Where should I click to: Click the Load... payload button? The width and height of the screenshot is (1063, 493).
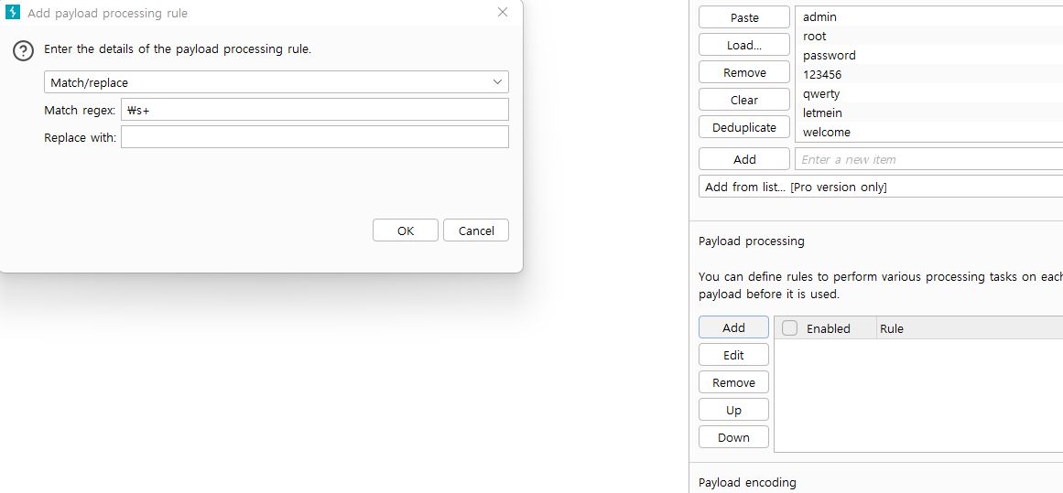743,45
